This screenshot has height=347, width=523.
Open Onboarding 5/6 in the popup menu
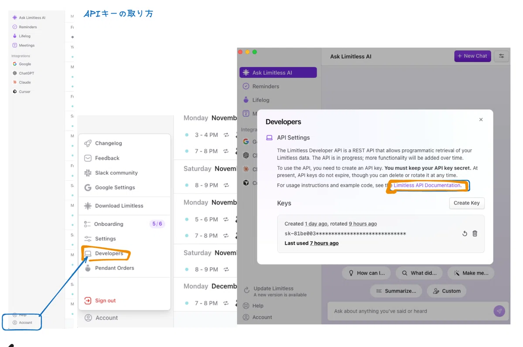[x=124, y=224]
